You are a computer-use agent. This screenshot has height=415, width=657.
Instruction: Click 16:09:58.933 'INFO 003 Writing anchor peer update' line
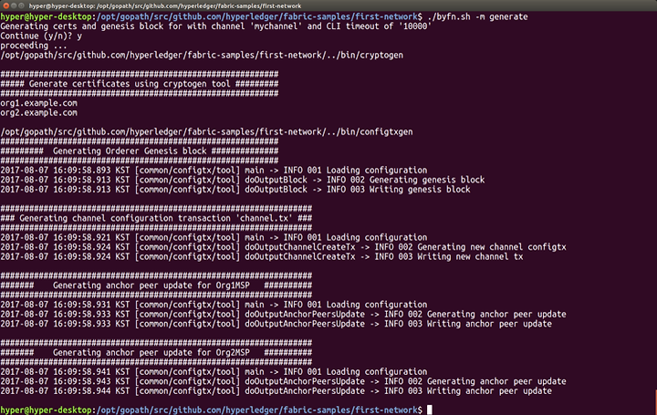point(276,324)
